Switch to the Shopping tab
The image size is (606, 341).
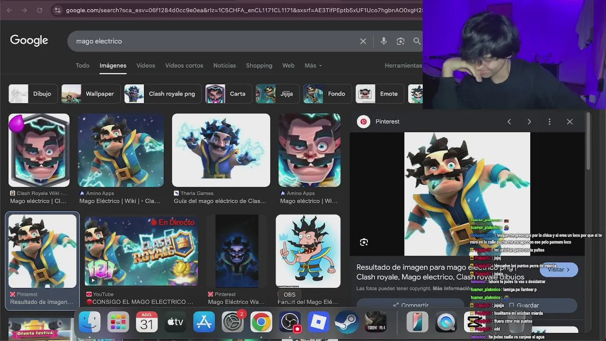click(x=259, y=65)
